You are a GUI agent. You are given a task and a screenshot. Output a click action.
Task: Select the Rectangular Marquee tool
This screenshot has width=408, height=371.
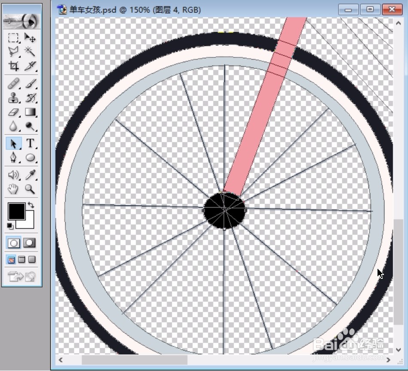(13, 38)
